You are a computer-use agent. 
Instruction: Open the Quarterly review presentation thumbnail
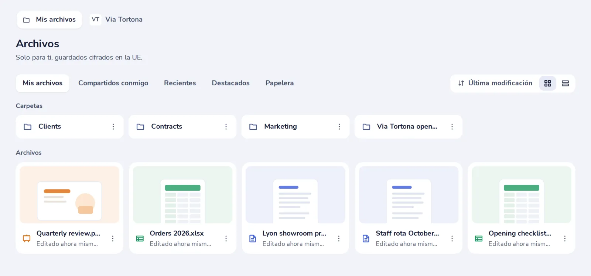[69, 195]
